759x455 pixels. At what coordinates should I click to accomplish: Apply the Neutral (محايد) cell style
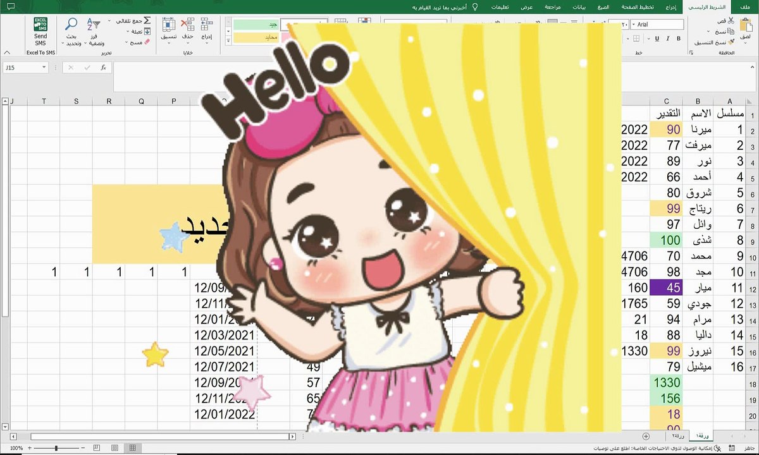coord(256,37)
